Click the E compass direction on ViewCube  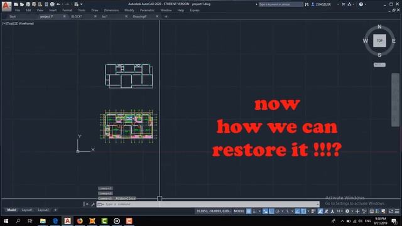pos(394,41)
